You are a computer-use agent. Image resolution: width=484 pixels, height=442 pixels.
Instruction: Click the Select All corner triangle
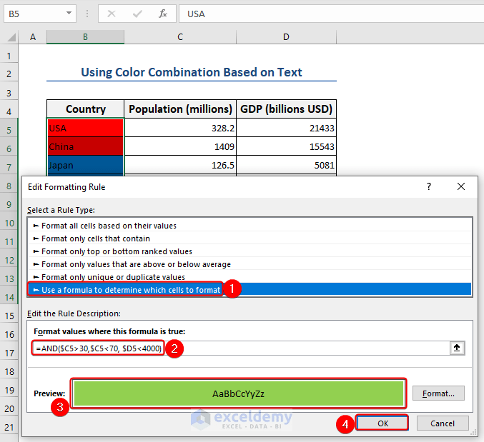tap(11, 37)
